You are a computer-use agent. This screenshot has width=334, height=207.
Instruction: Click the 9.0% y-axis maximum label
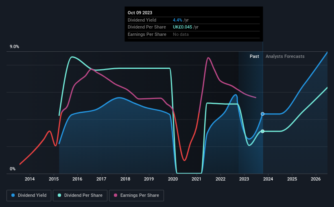[x=14, y=46]
